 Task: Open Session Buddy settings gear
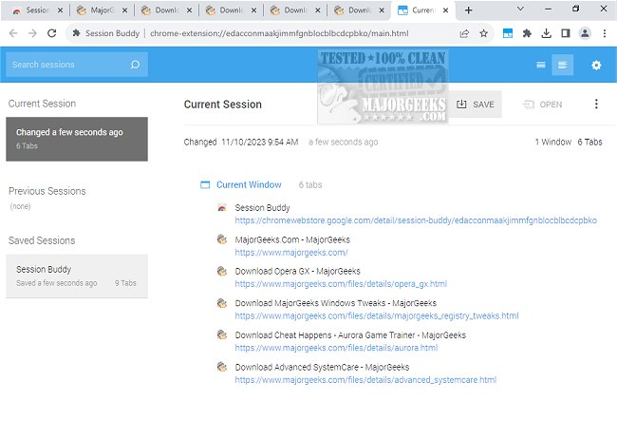tap(596, 65)
